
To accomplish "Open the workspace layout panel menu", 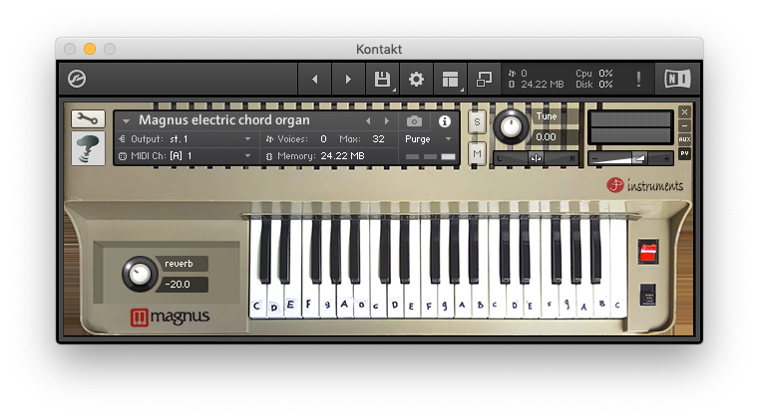I will click(x=450, y=79).
